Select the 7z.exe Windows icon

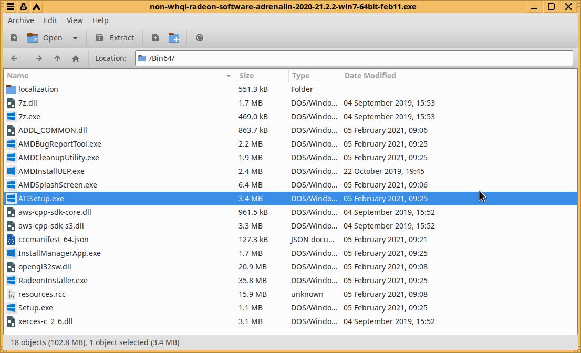[11, 117]
